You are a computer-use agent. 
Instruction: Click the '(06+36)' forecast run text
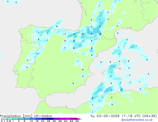click(x=150, y=116)
